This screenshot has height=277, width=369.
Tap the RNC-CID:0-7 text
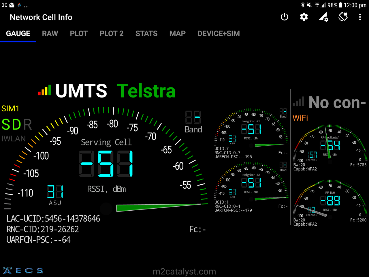[227, 153]
